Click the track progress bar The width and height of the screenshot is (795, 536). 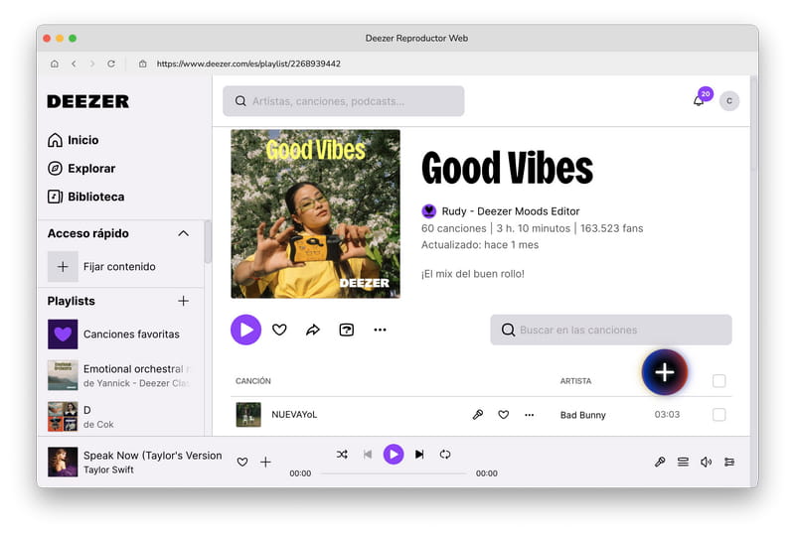(x=394, y=473)
